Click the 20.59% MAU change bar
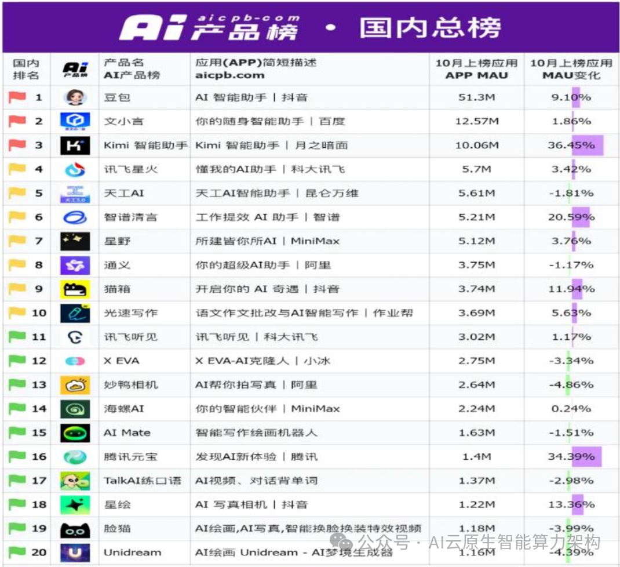620x567 pixels. pyautogui.click(x=581, y=217)
